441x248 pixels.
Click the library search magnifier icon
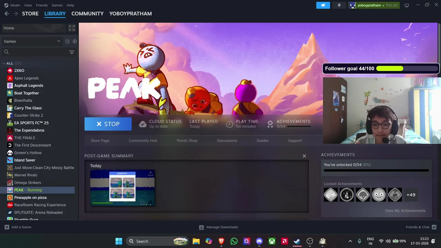click(6, 52)
